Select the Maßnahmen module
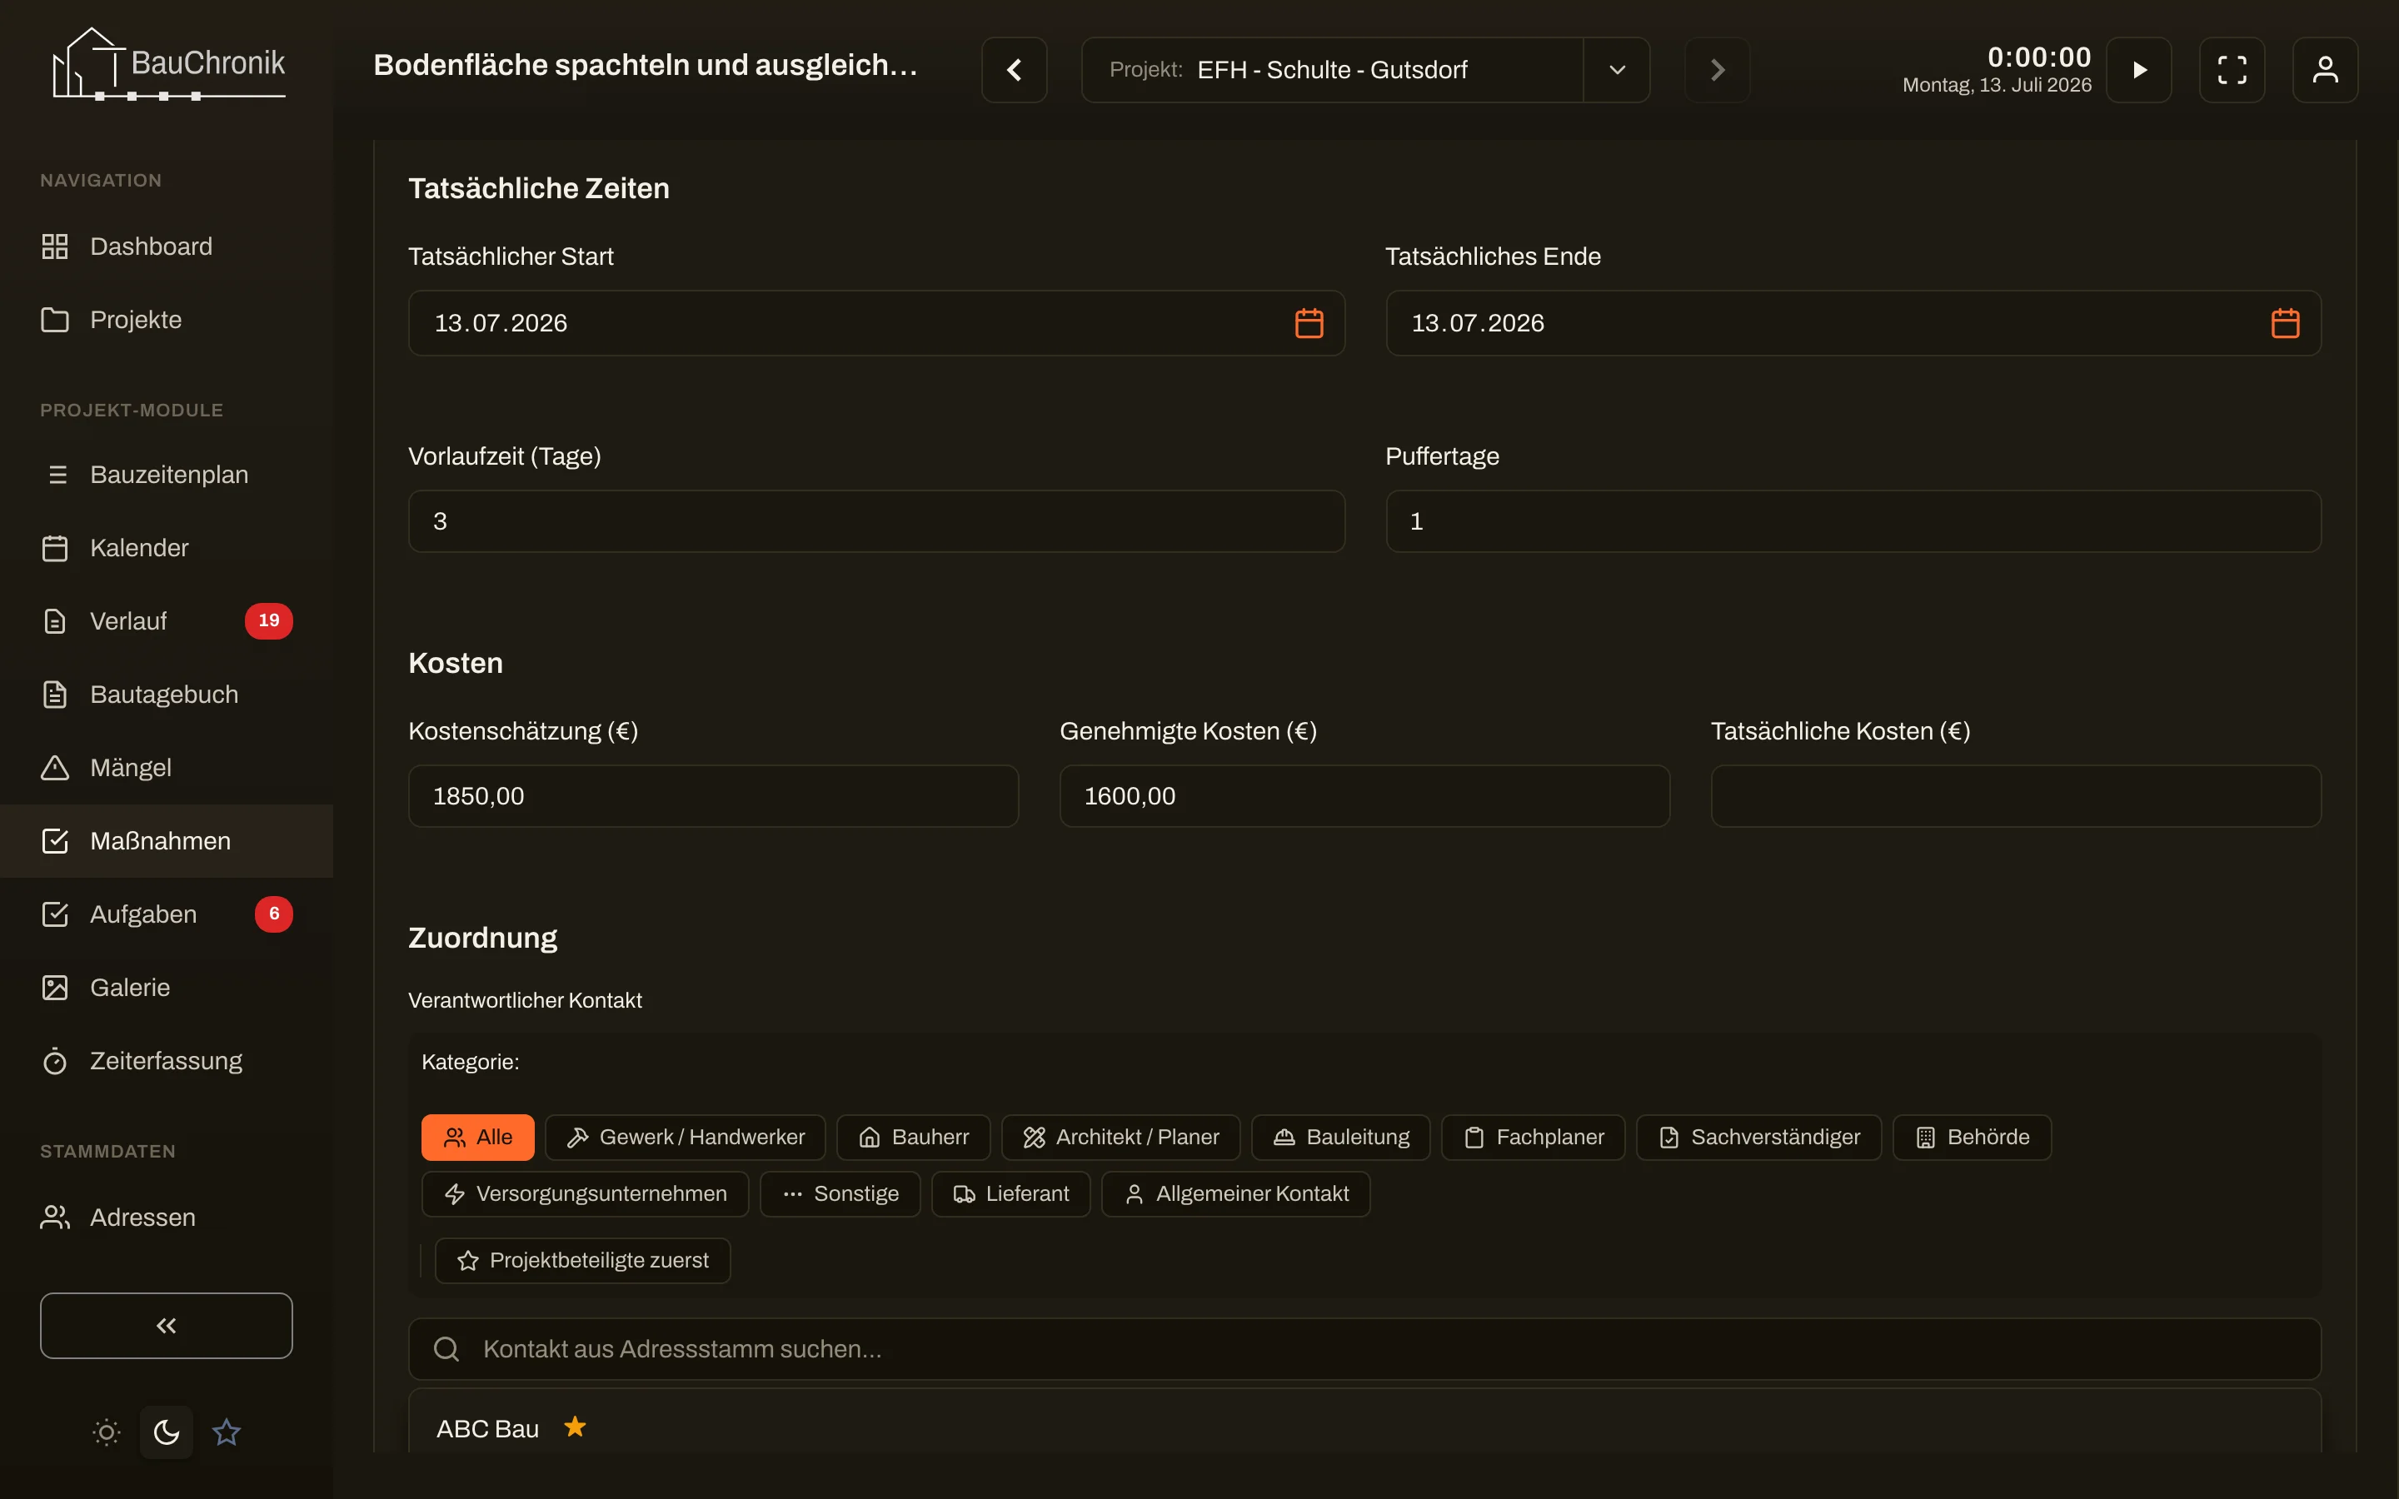 [167, 841]
